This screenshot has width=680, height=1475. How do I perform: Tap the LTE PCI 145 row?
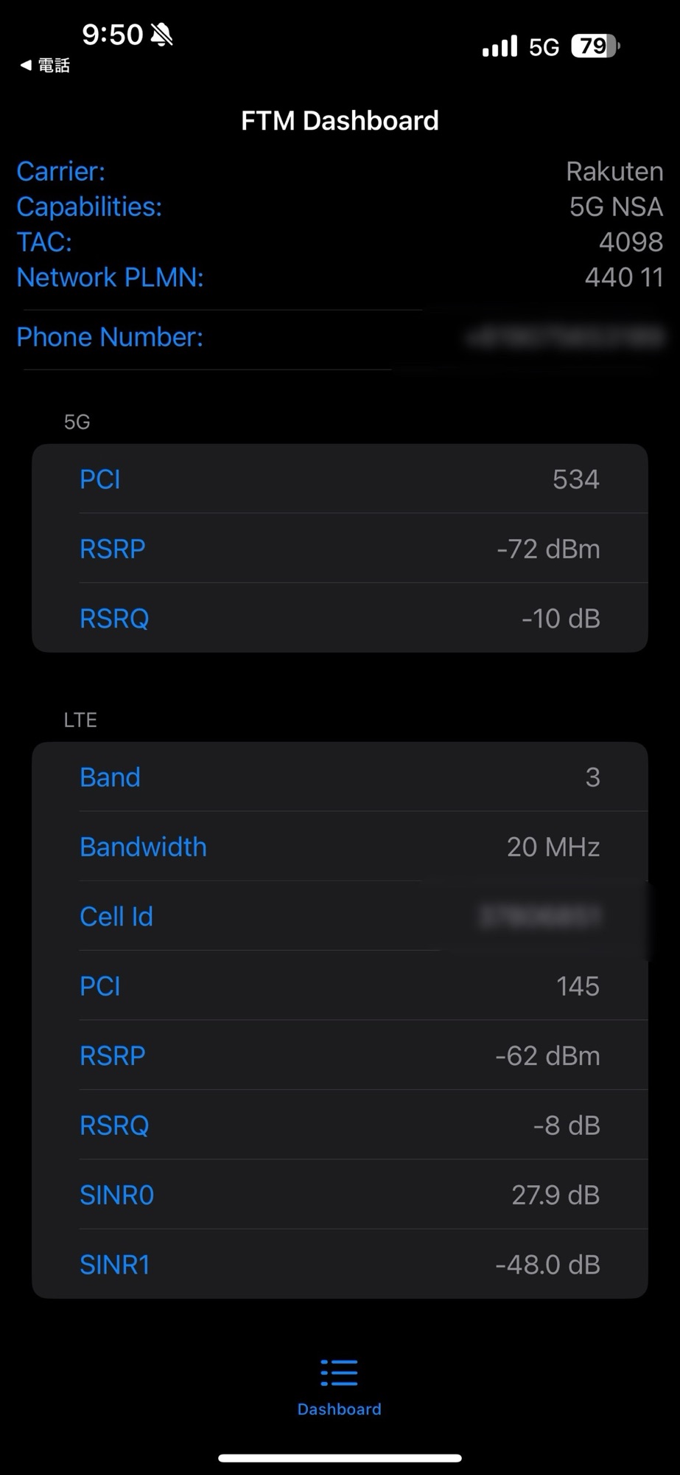tap(340, 986)
